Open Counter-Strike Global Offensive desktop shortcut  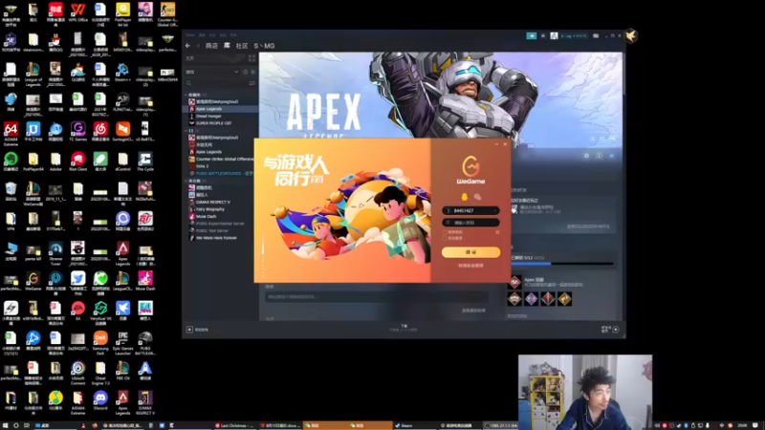168,13
